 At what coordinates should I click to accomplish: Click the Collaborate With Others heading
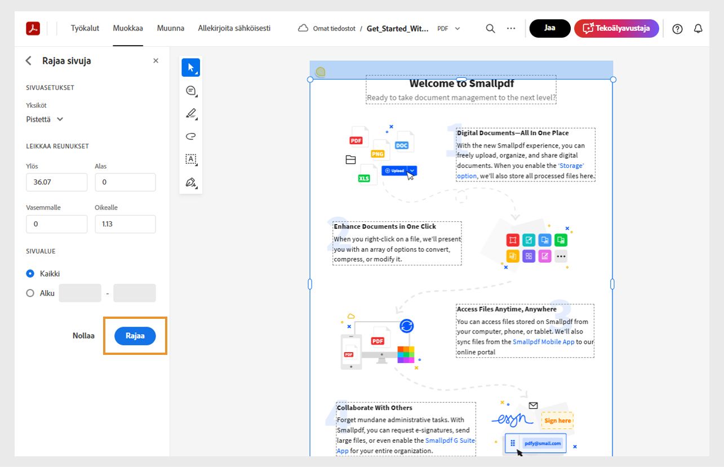(x=375, y=408)
